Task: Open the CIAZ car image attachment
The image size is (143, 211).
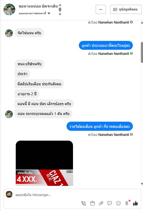Action: pyautogui.click(x=44, y=163)
